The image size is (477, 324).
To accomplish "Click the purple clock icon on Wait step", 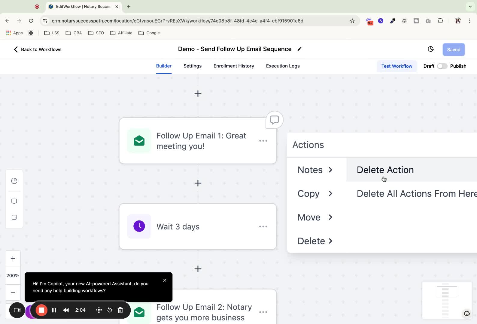I will pos(139,226).
